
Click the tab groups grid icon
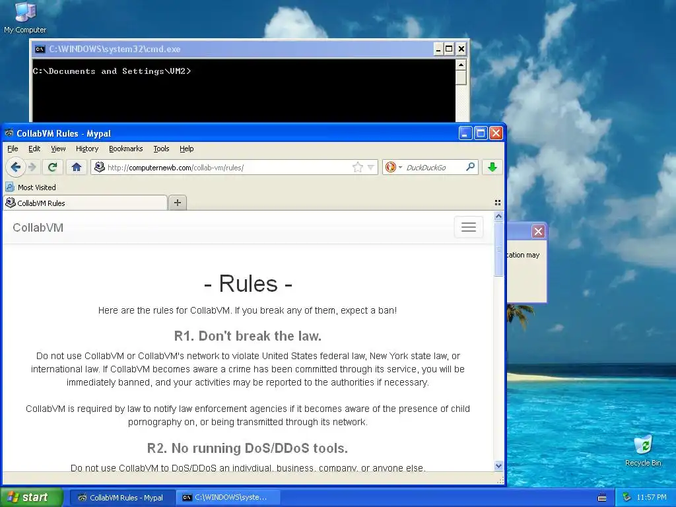(x=498, y=203)
